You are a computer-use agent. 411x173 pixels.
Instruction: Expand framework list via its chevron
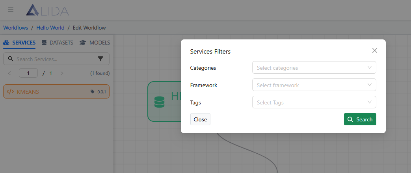click(370, 85)
